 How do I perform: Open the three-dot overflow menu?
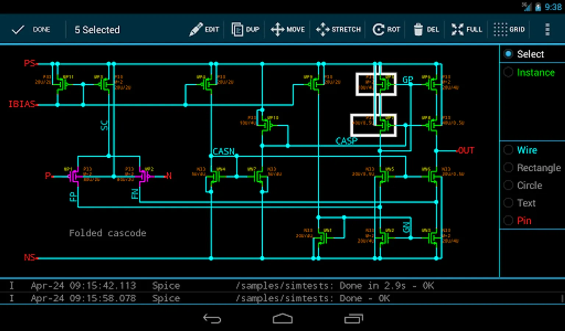[547, 29]
